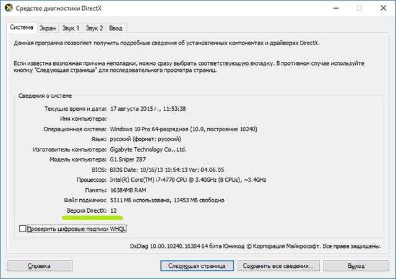Select the G1.Sniper Z87 model value
396x279 pixels.
[x=128, y=160]
